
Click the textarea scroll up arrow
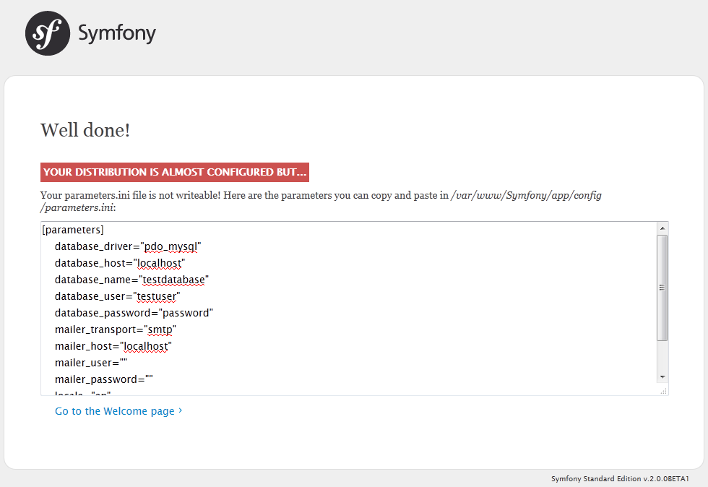(662, 228)
